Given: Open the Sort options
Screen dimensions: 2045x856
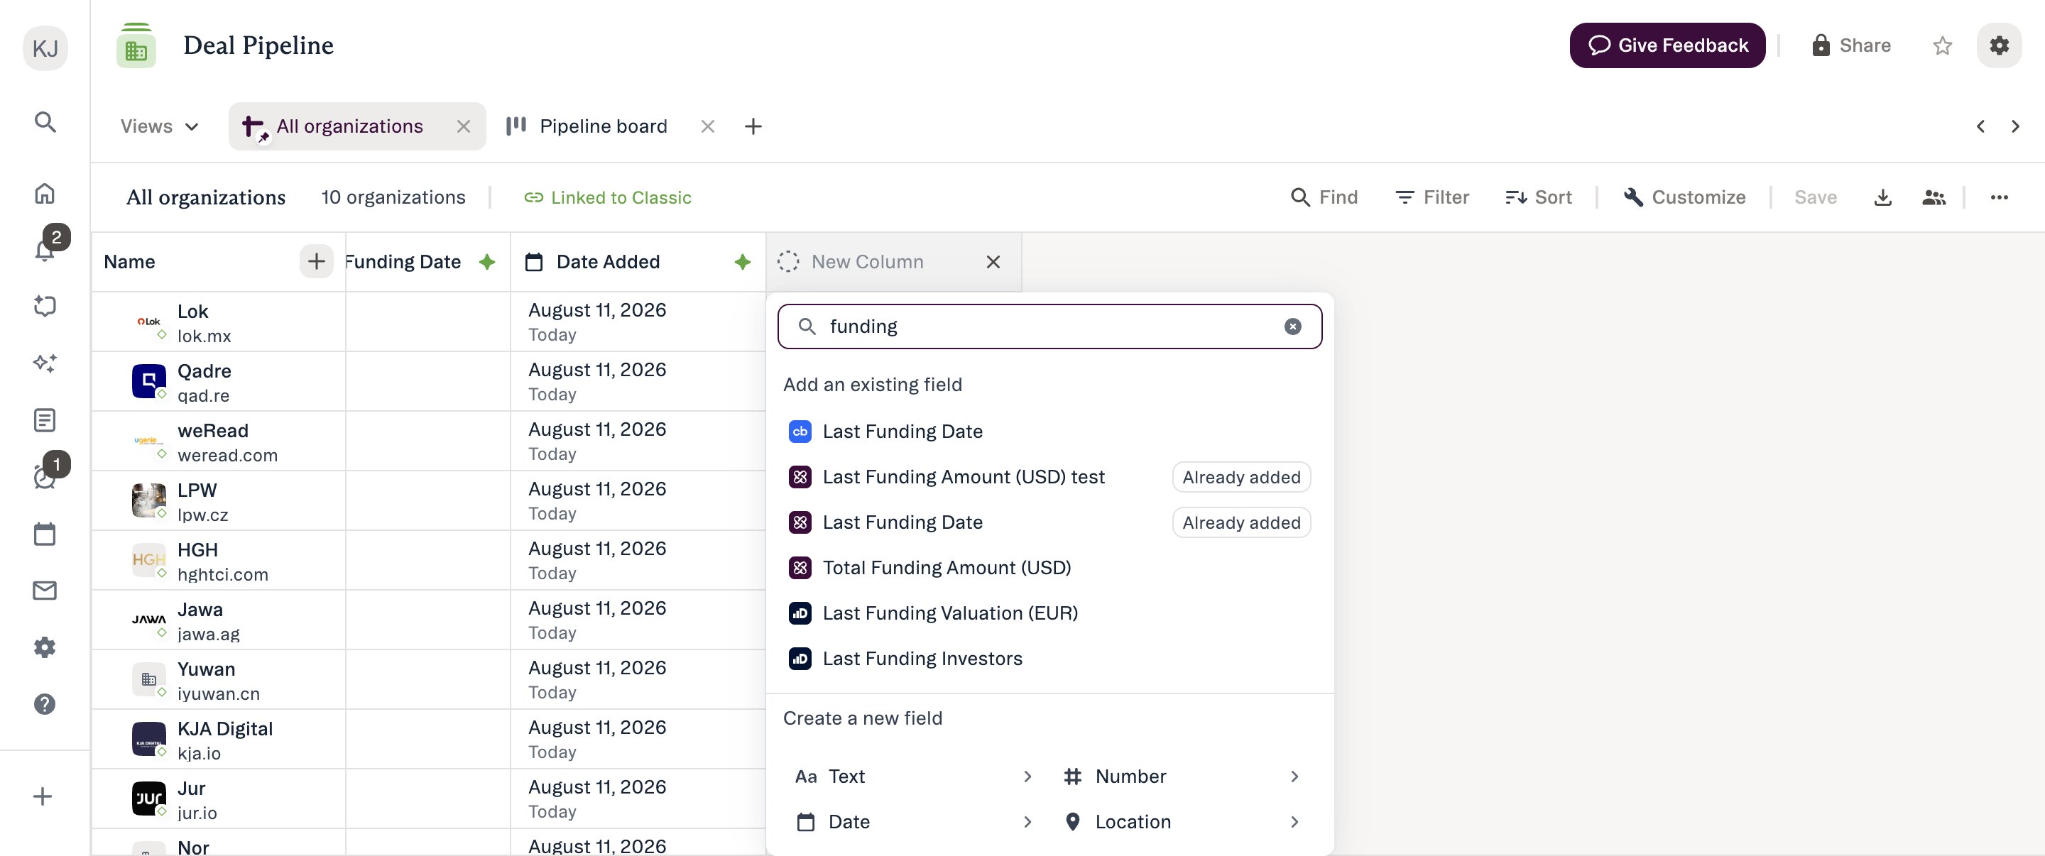Looking at the screenshot, I should pos(1538,197).
